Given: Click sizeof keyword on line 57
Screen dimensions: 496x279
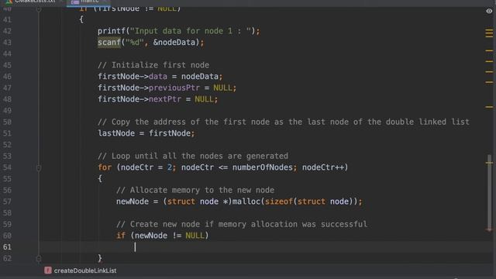Looking at the screenshot, I should tap(279, 201).
